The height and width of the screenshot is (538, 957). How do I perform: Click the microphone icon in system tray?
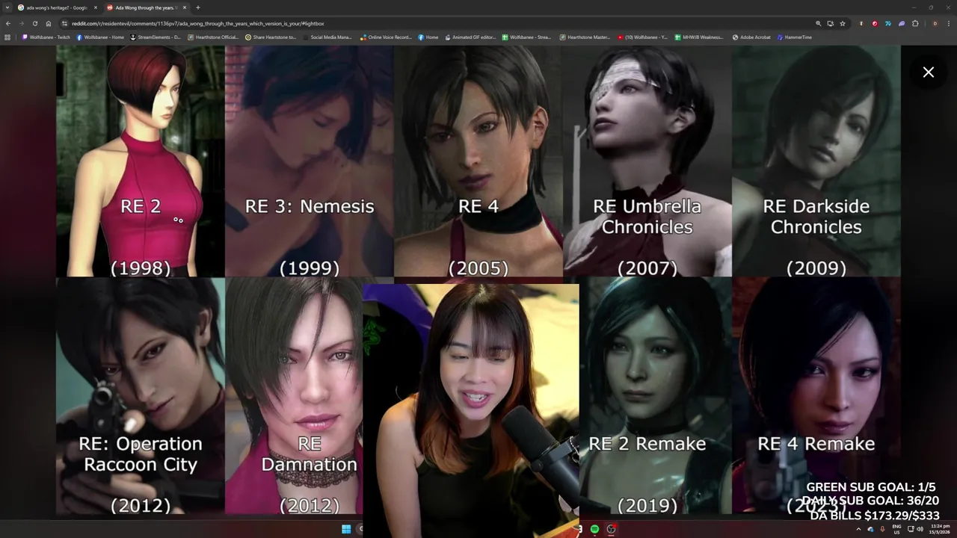tap(883, 529)
